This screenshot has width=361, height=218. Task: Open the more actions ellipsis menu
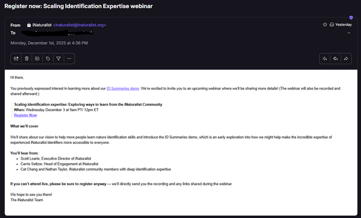pyautogui.click(x=69, y=58)
